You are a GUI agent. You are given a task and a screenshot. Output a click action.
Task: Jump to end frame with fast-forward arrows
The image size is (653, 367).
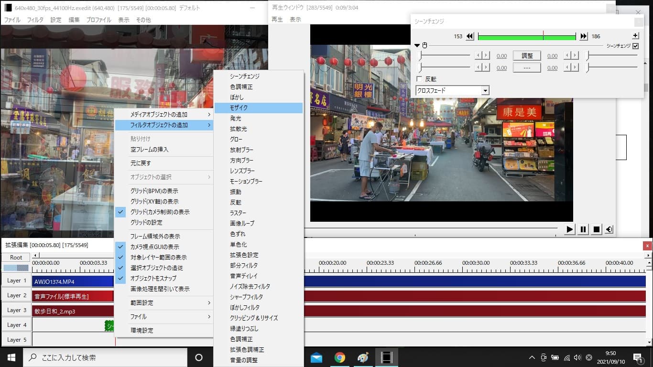click(584, 36)
